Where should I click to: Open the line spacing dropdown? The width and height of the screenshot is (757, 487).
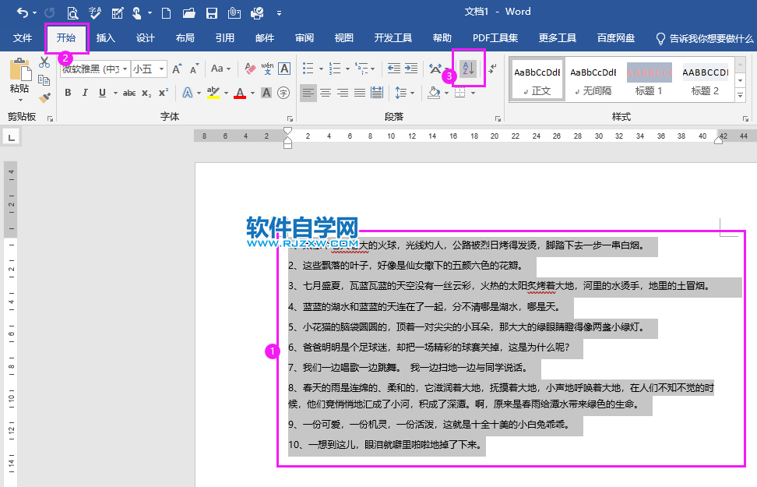412,93
